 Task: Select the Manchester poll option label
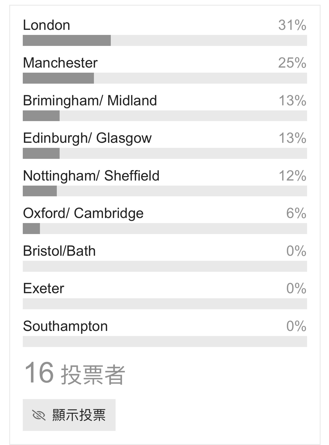pos(60,63)
